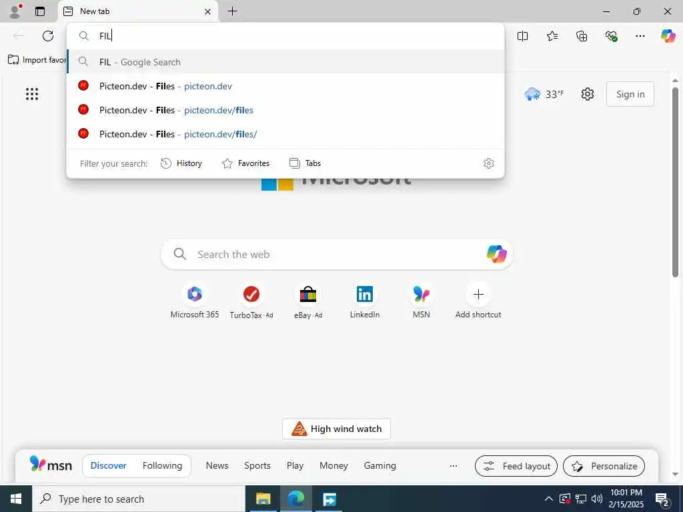Open the LinkedIn shortcut
Image resolution: width=683 pixels, height=512 pixels.
click(365, 301)
